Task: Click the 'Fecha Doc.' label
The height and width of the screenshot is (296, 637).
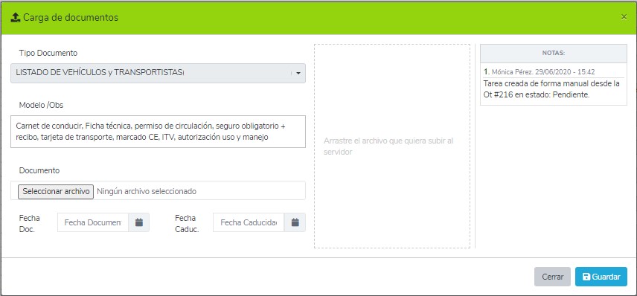Action: click(x=30, y=223)
